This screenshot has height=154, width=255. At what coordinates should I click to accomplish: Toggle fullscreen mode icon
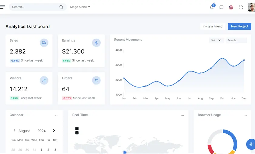pyautogui.click(x=241, y=7)
